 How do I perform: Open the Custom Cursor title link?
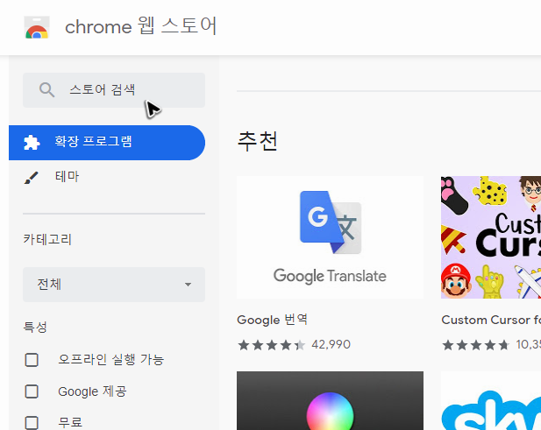tap(491, 320)
